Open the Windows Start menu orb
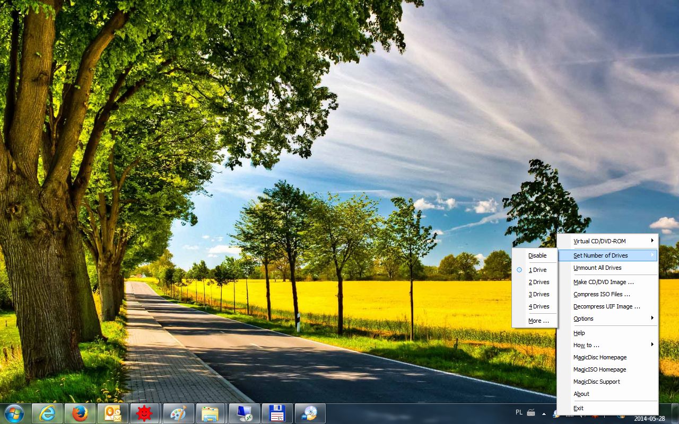This screenshot has height=424, width=679. tap(14, 413)
